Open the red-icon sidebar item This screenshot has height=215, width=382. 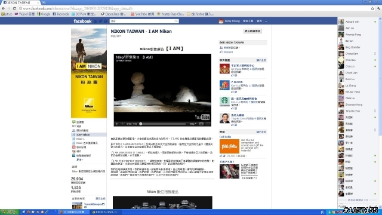coord(79,148)
